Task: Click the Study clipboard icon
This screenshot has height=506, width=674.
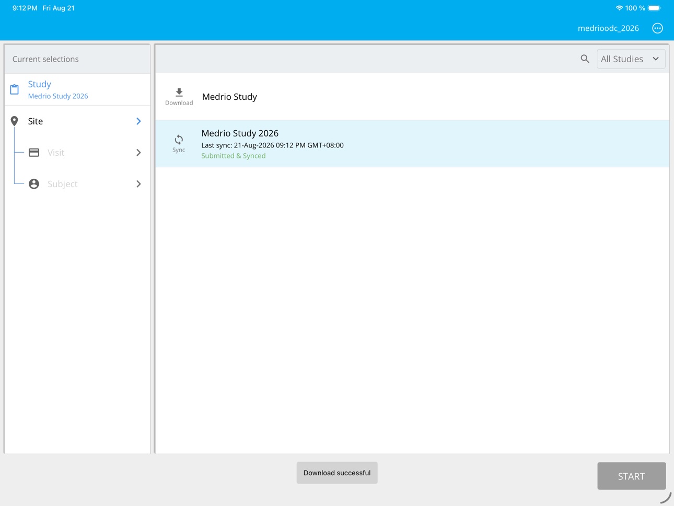Action: [x=15, y=89]
